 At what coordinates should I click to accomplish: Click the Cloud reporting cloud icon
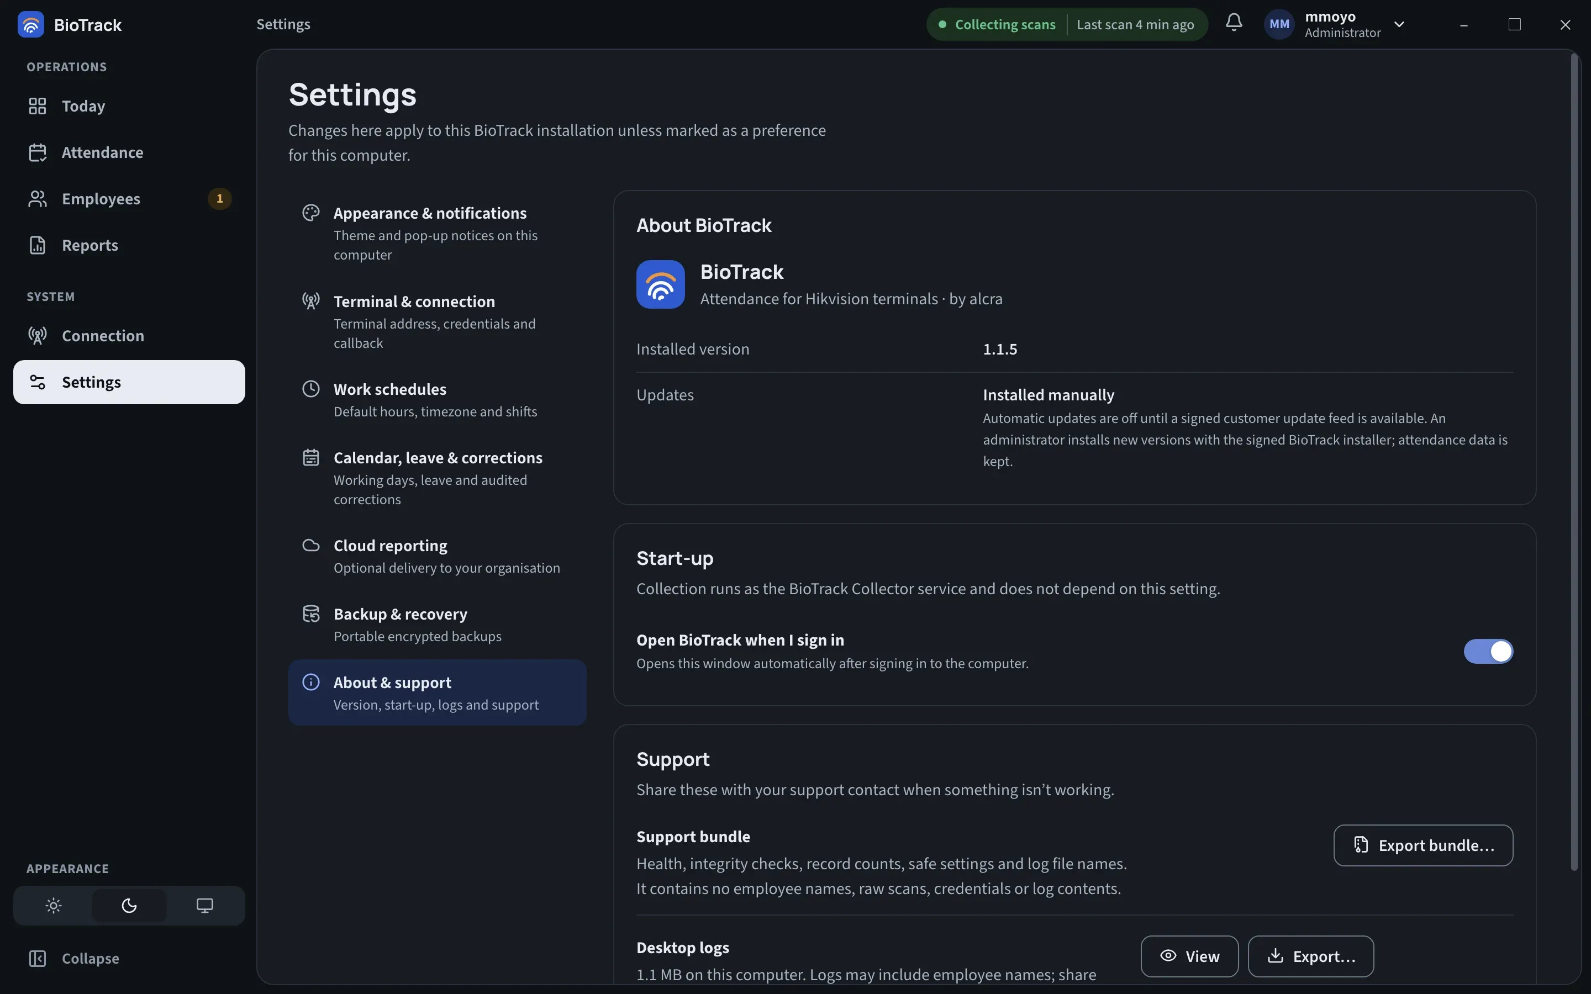click(311, 546)
